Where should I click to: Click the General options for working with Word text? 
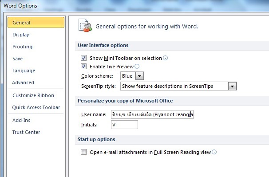(146, 27)
